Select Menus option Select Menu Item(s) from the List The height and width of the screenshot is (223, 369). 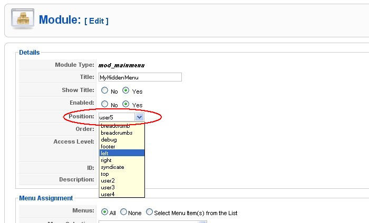click(149, 212)
